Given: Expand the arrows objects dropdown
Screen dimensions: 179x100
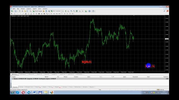Looking at the screenshot, I should pos(48,14).
